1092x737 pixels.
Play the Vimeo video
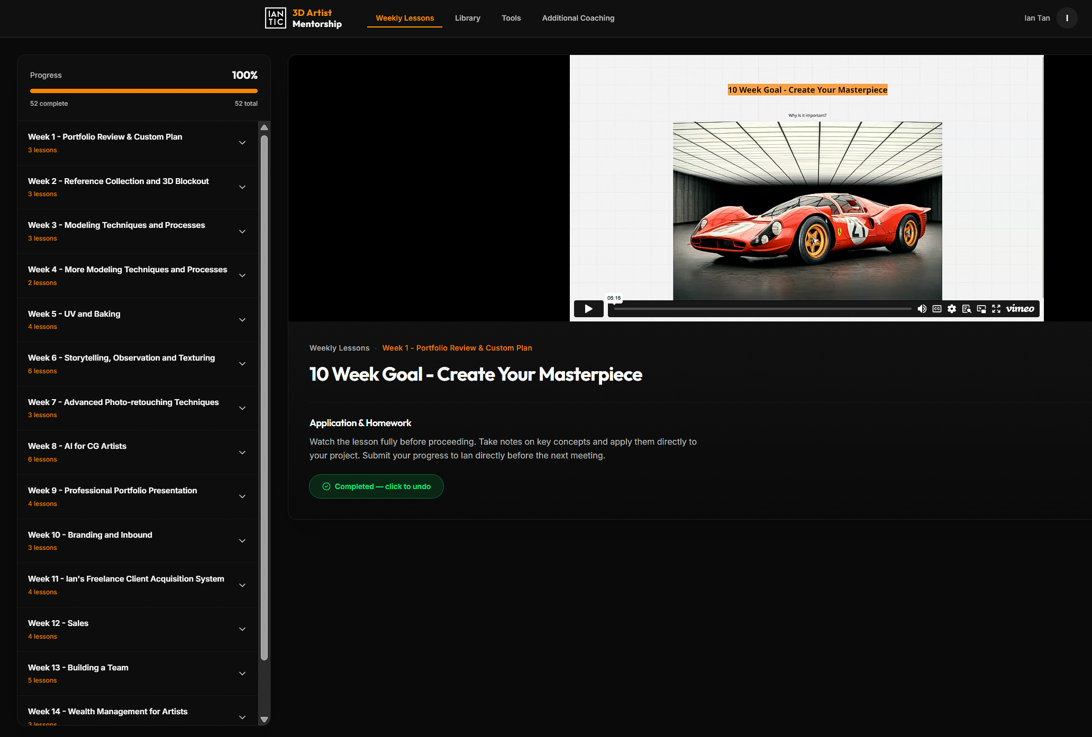588,309
